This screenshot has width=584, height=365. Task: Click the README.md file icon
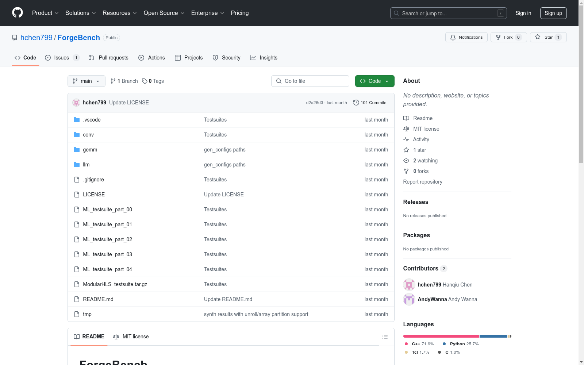click(x=77, y=299)
